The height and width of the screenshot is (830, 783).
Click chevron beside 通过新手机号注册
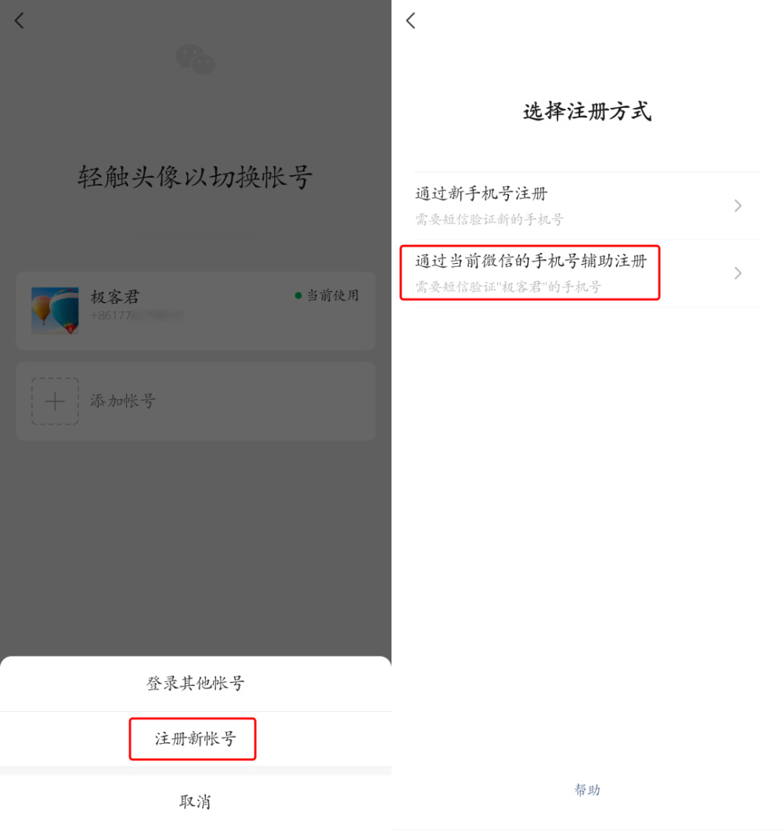pyautogui.click(x=738, y=205)
